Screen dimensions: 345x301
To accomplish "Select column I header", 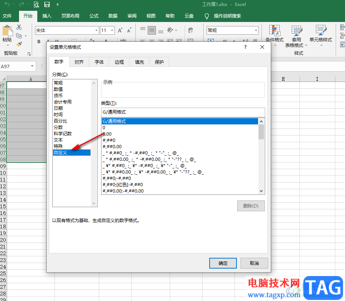I will (317, 79).
